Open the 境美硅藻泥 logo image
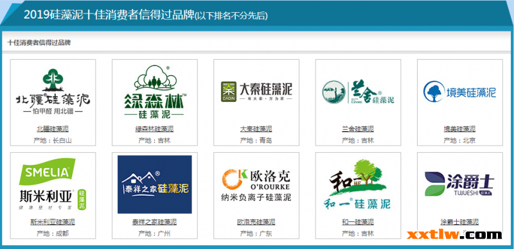Image resolution: width=514 pixels, height=249 pixels. click(x=459, y=92)
